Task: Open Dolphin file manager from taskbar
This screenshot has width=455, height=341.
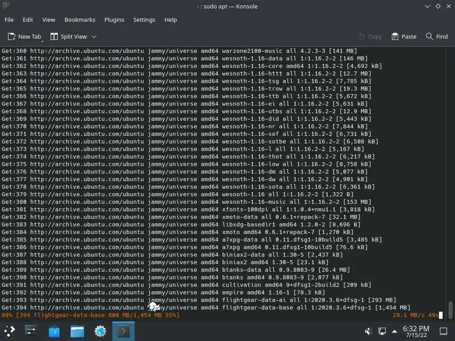Action: click(77, 331)
